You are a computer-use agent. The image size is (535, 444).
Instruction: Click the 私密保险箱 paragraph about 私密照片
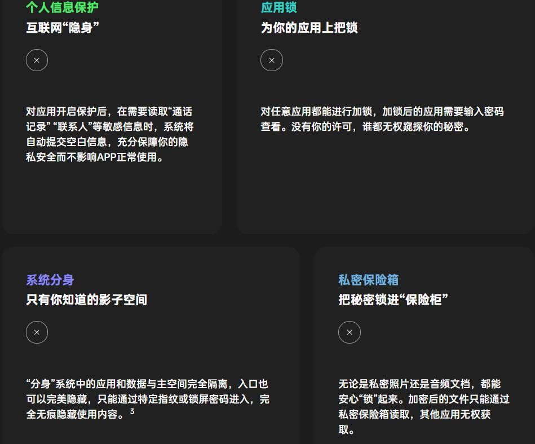[x=424, y=406]
